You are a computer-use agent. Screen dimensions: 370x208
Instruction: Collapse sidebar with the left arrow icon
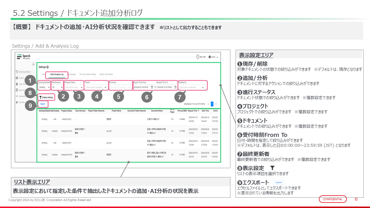point(33,64)
